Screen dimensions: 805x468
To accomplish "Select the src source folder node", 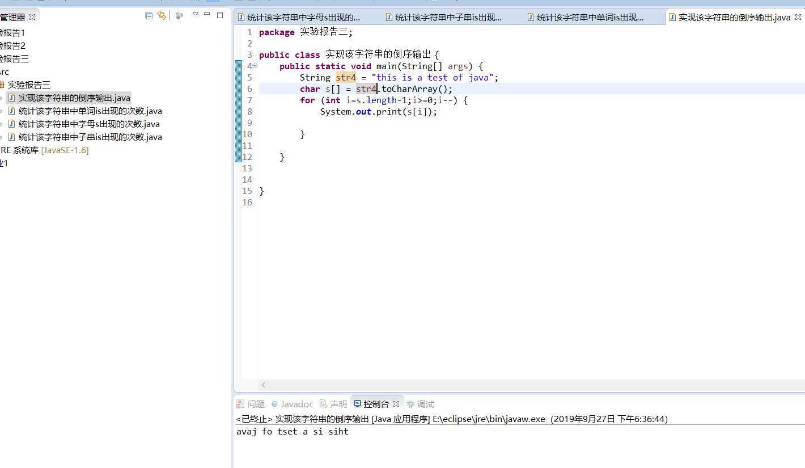I will 5,72.
